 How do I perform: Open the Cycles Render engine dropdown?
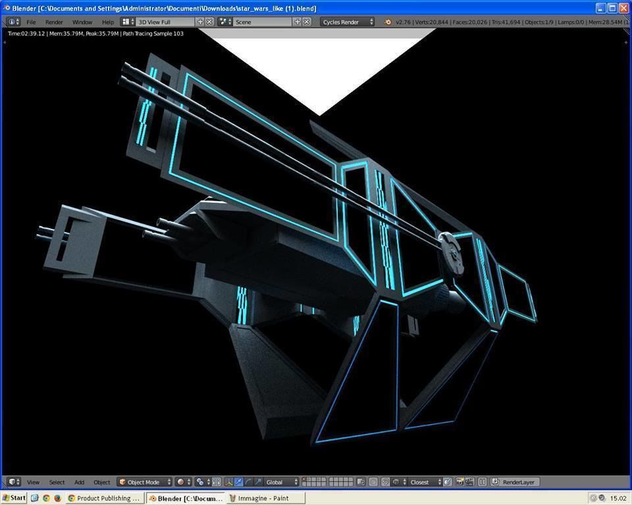coord(348,22)
